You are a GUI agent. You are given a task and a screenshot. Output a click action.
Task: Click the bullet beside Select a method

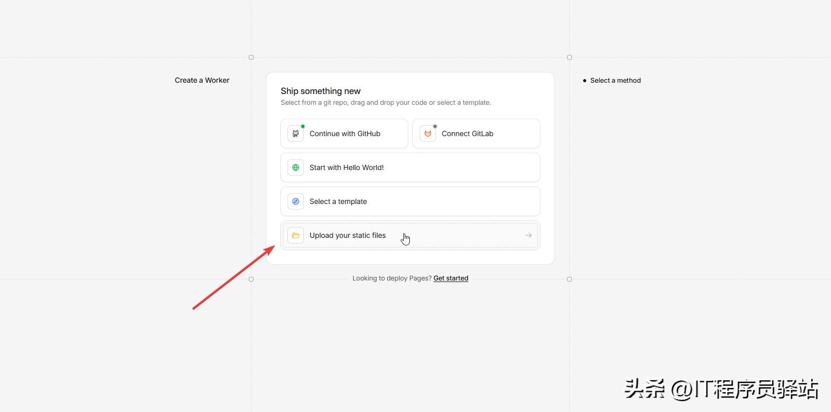click(x=585, y=81)
